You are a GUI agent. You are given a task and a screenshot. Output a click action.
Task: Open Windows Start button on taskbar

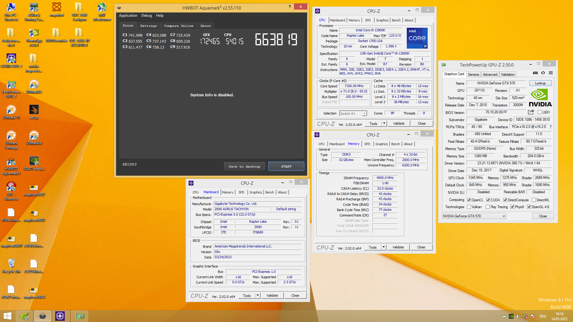point(7,316)
